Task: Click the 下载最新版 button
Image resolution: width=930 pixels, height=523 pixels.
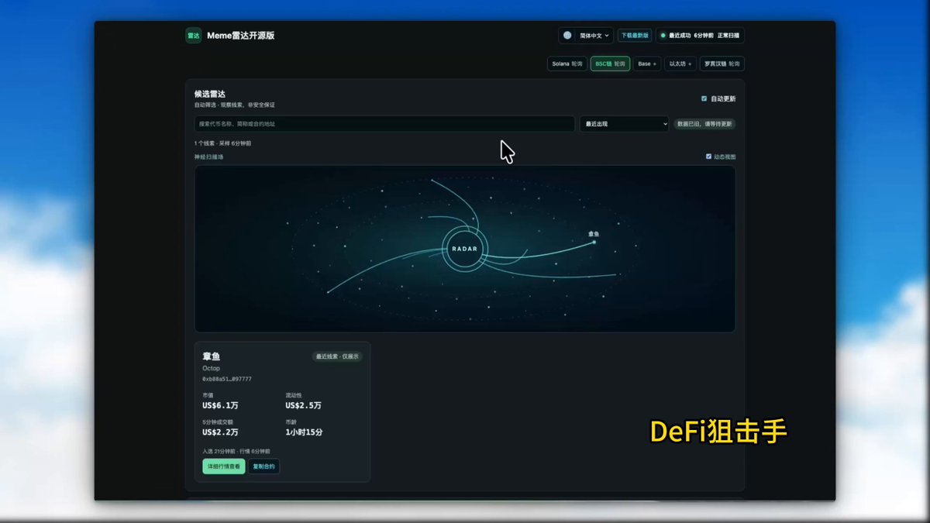Action: pyautogui.click(x=635, y=36)
